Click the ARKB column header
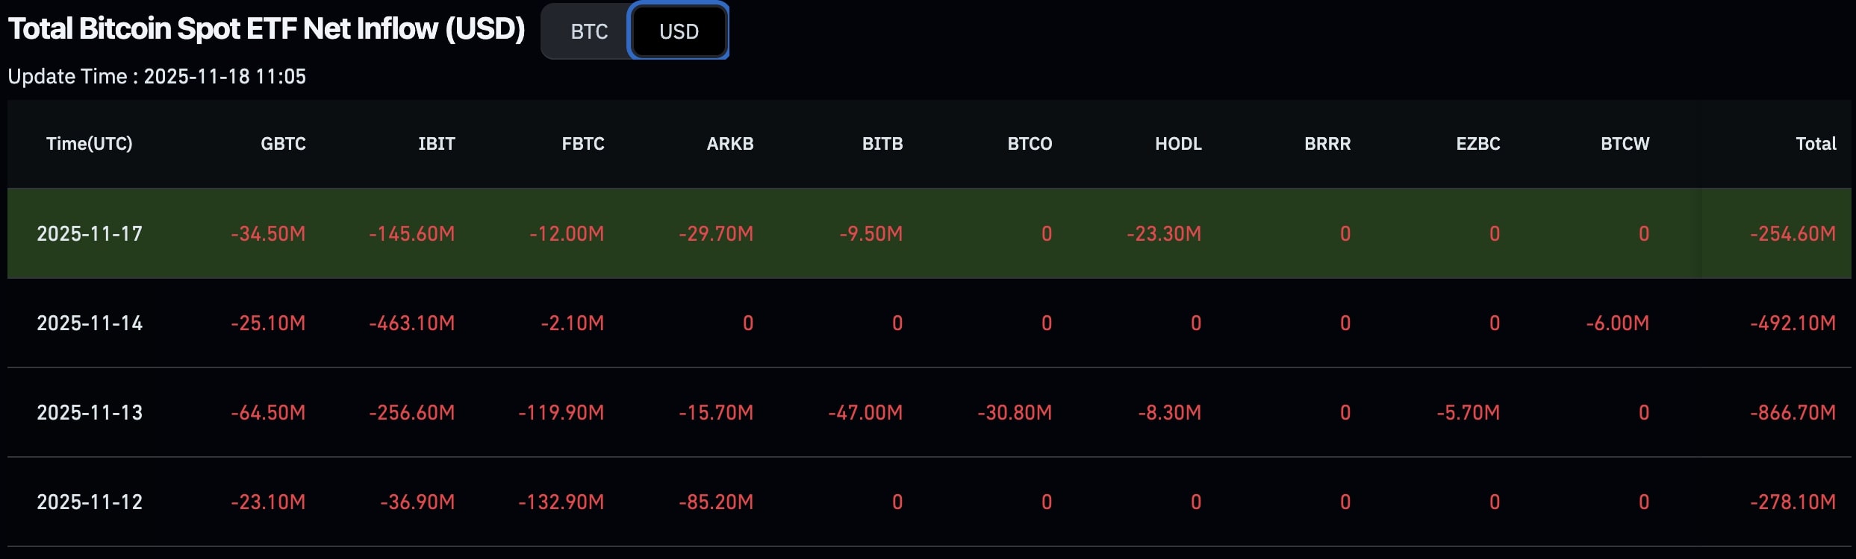Viewport: 1856px width, 559px height. click(729, 144)
